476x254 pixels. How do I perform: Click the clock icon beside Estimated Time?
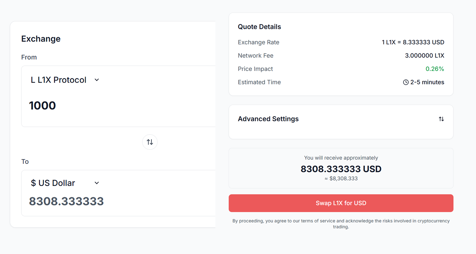(x=406, y=82)
